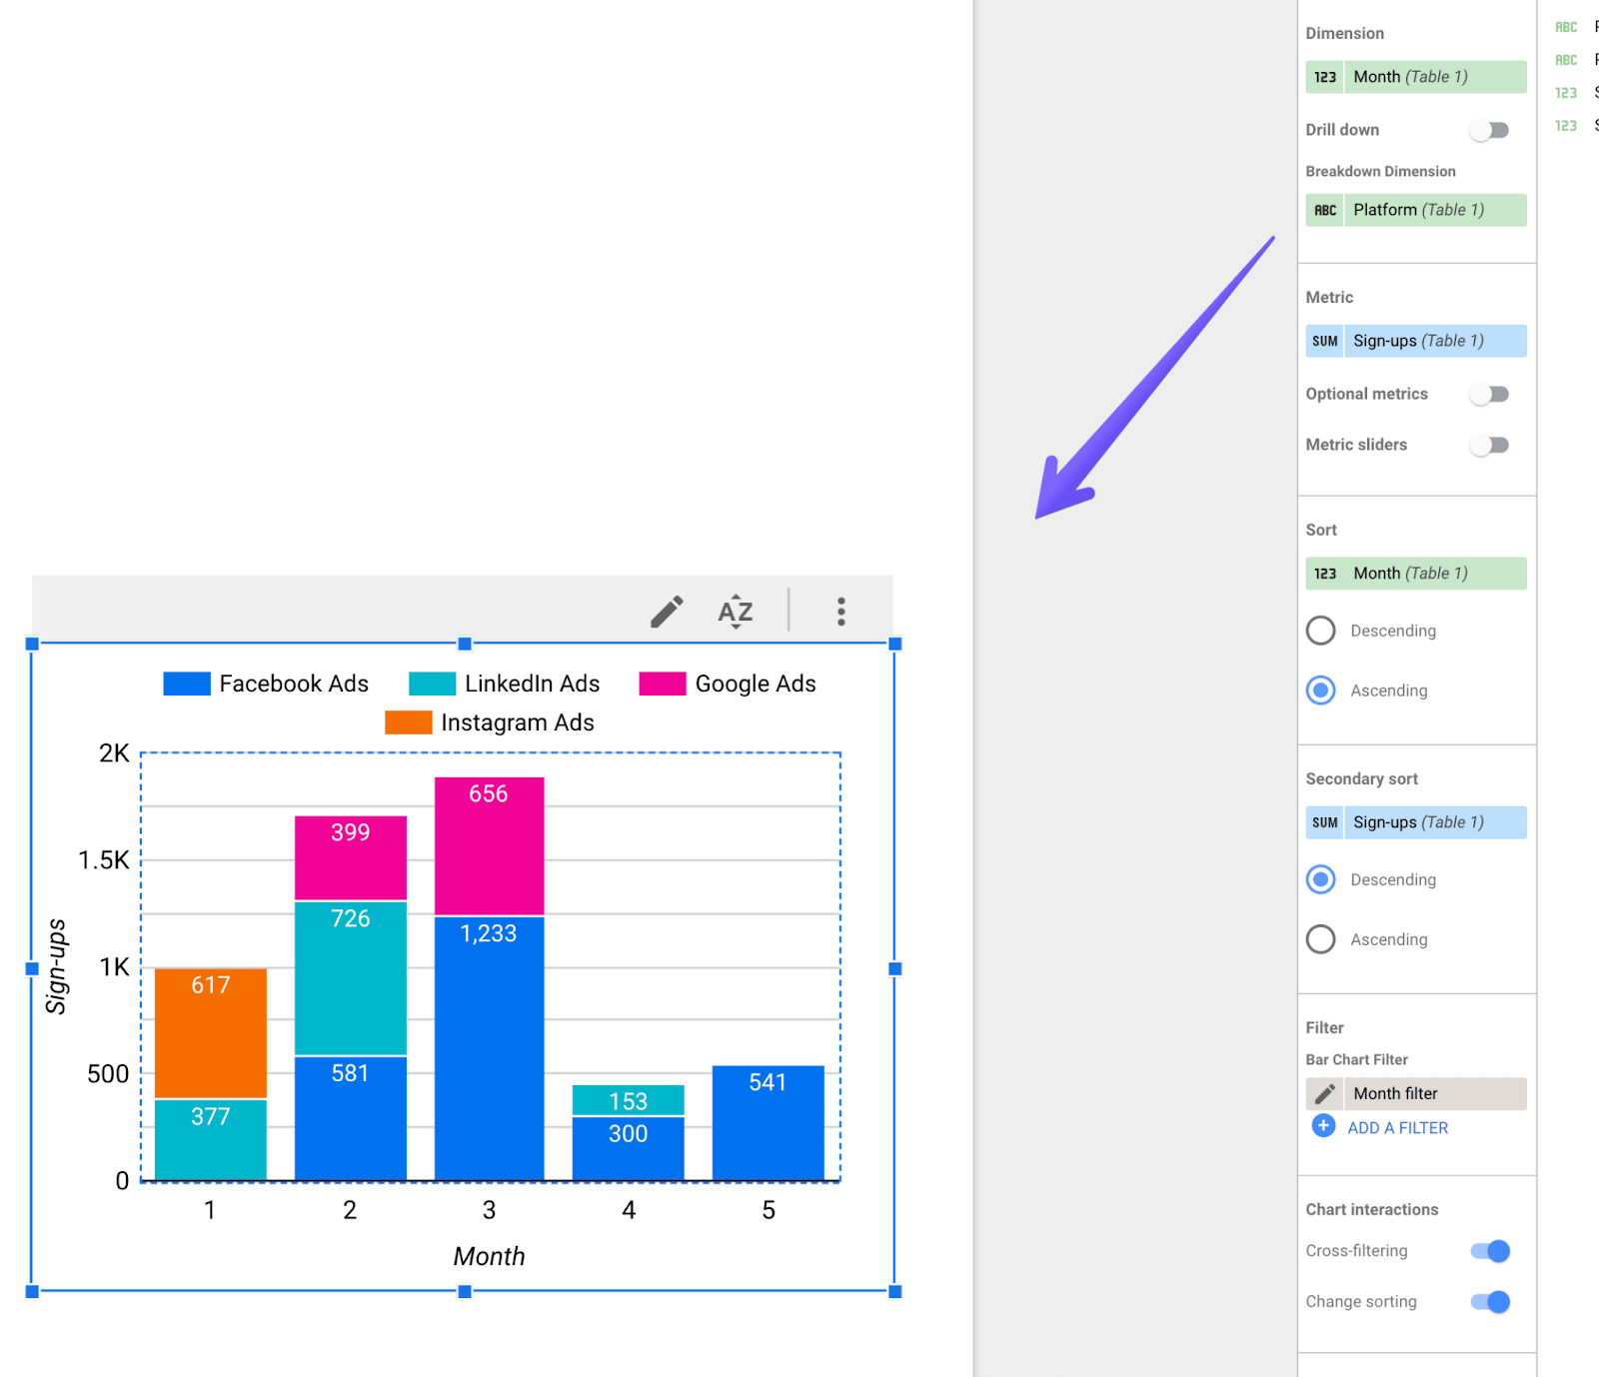This screenshot has height=1377, width=1599.
Task: Click the SUM icon next to the Sign-ups metric
Action: click(x=1324, y=340)
